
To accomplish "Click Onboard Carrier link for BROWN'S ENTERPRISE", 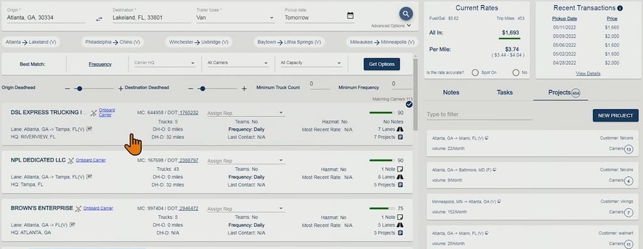I will coord(98,208).
